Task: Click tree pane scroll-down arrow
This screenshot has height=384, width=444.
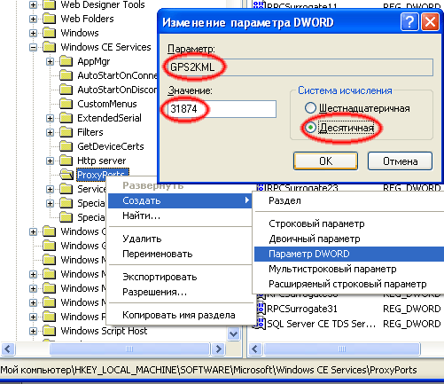Action: (233, 334)
